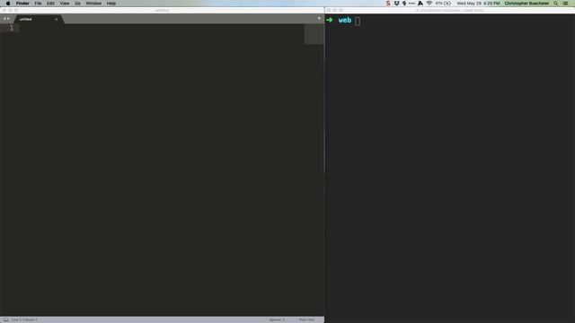Click the dotted menu bar icon
This screenshot has height=323, width=575.
tap(411, 4)
